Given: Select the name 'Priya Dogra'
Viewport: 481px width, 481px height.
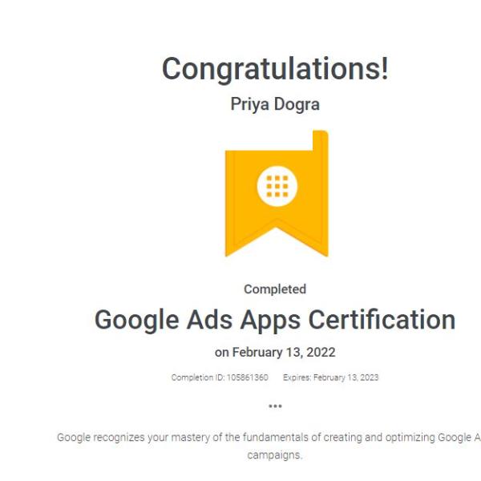Looking at the screenshot, I should 275,104.
